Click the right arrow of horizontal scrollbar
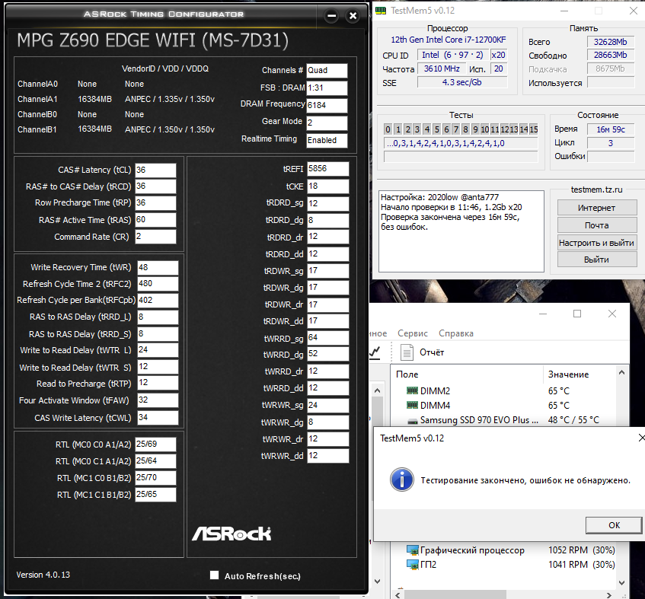This screenshot has height=599, width=645. click(609, 595)
